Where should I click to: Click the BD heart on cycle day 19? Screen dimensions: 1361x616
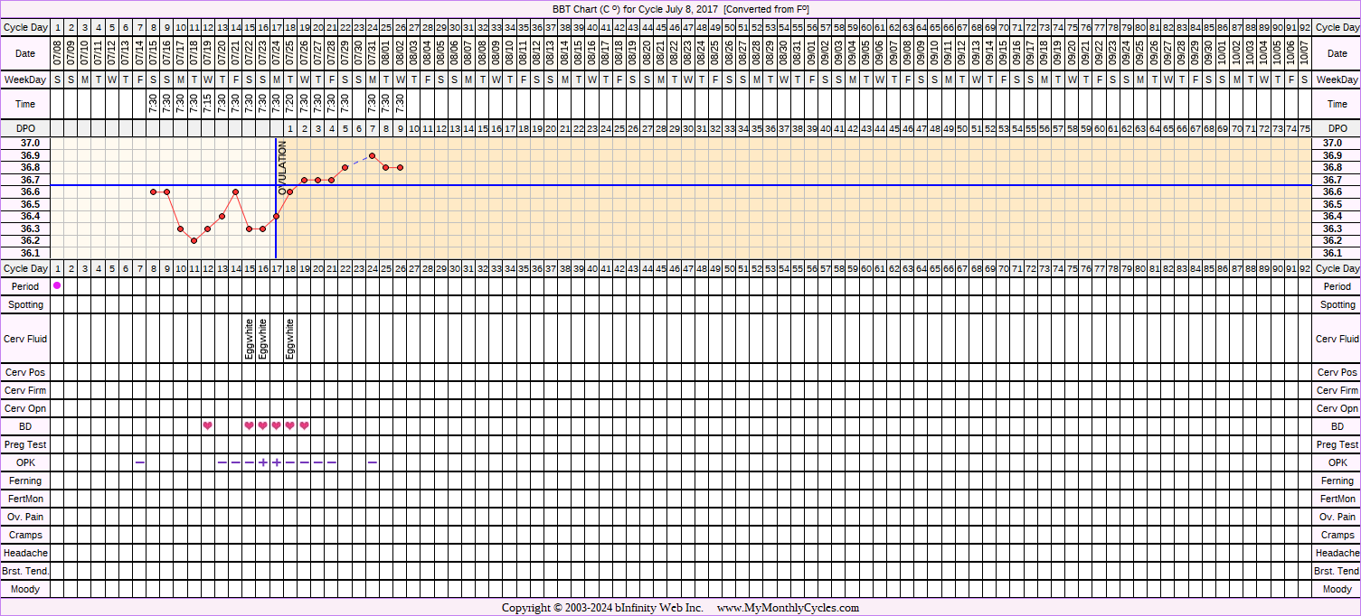pyautogui.click(x=304, y=426)
